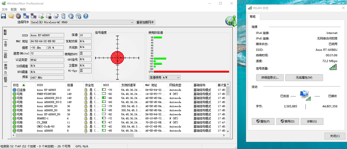Click the signal quality bars icon in WLAN status
Viewport: 347px width, 149px height.
point(333,67)
